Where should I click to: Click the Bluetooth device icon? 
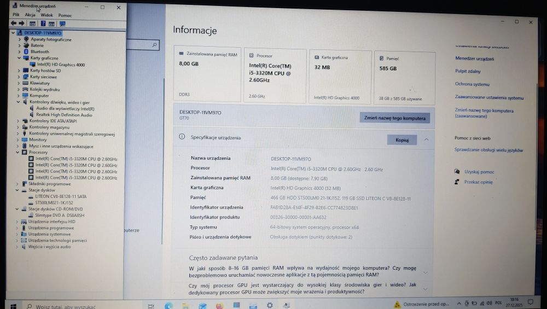26,51
